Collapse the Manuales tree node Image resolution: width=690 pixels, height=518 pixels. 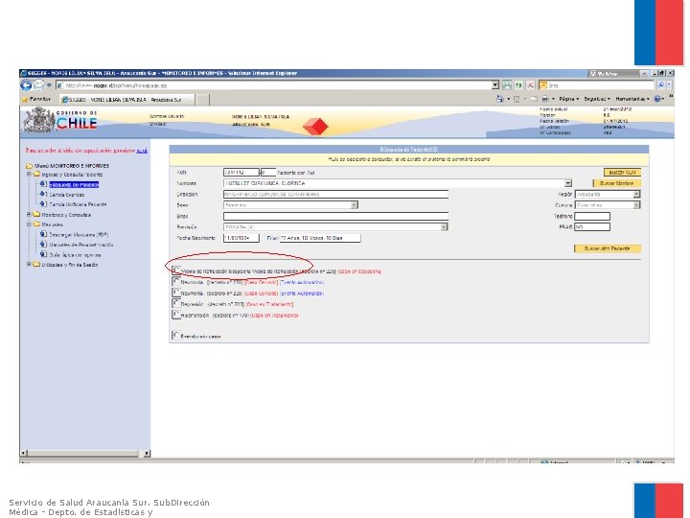pyautogui.click(x=29, y=224)
